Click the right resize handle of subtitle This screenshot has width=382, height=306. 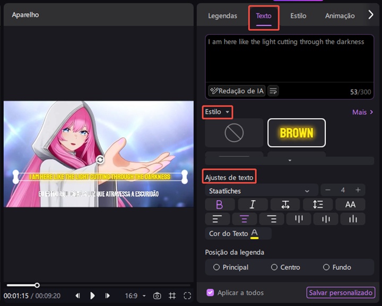(185, 177)
